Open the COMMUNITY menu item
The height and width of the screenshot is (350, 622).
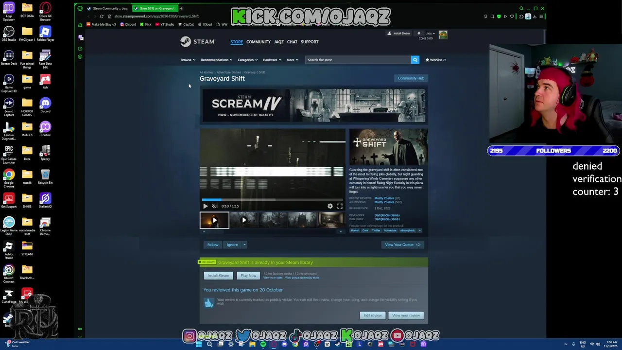click(x=258, y=42)
